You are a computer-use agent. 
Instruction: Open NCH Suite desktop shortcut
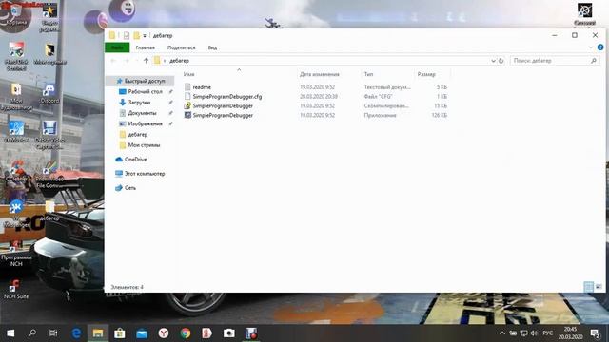[x=16, y=289]
